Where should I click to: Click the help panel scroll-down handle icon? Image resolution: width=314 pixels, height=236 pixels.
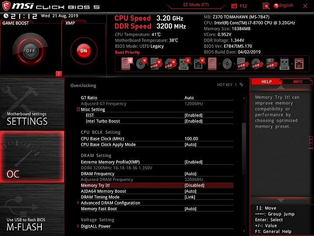(280, 200)
